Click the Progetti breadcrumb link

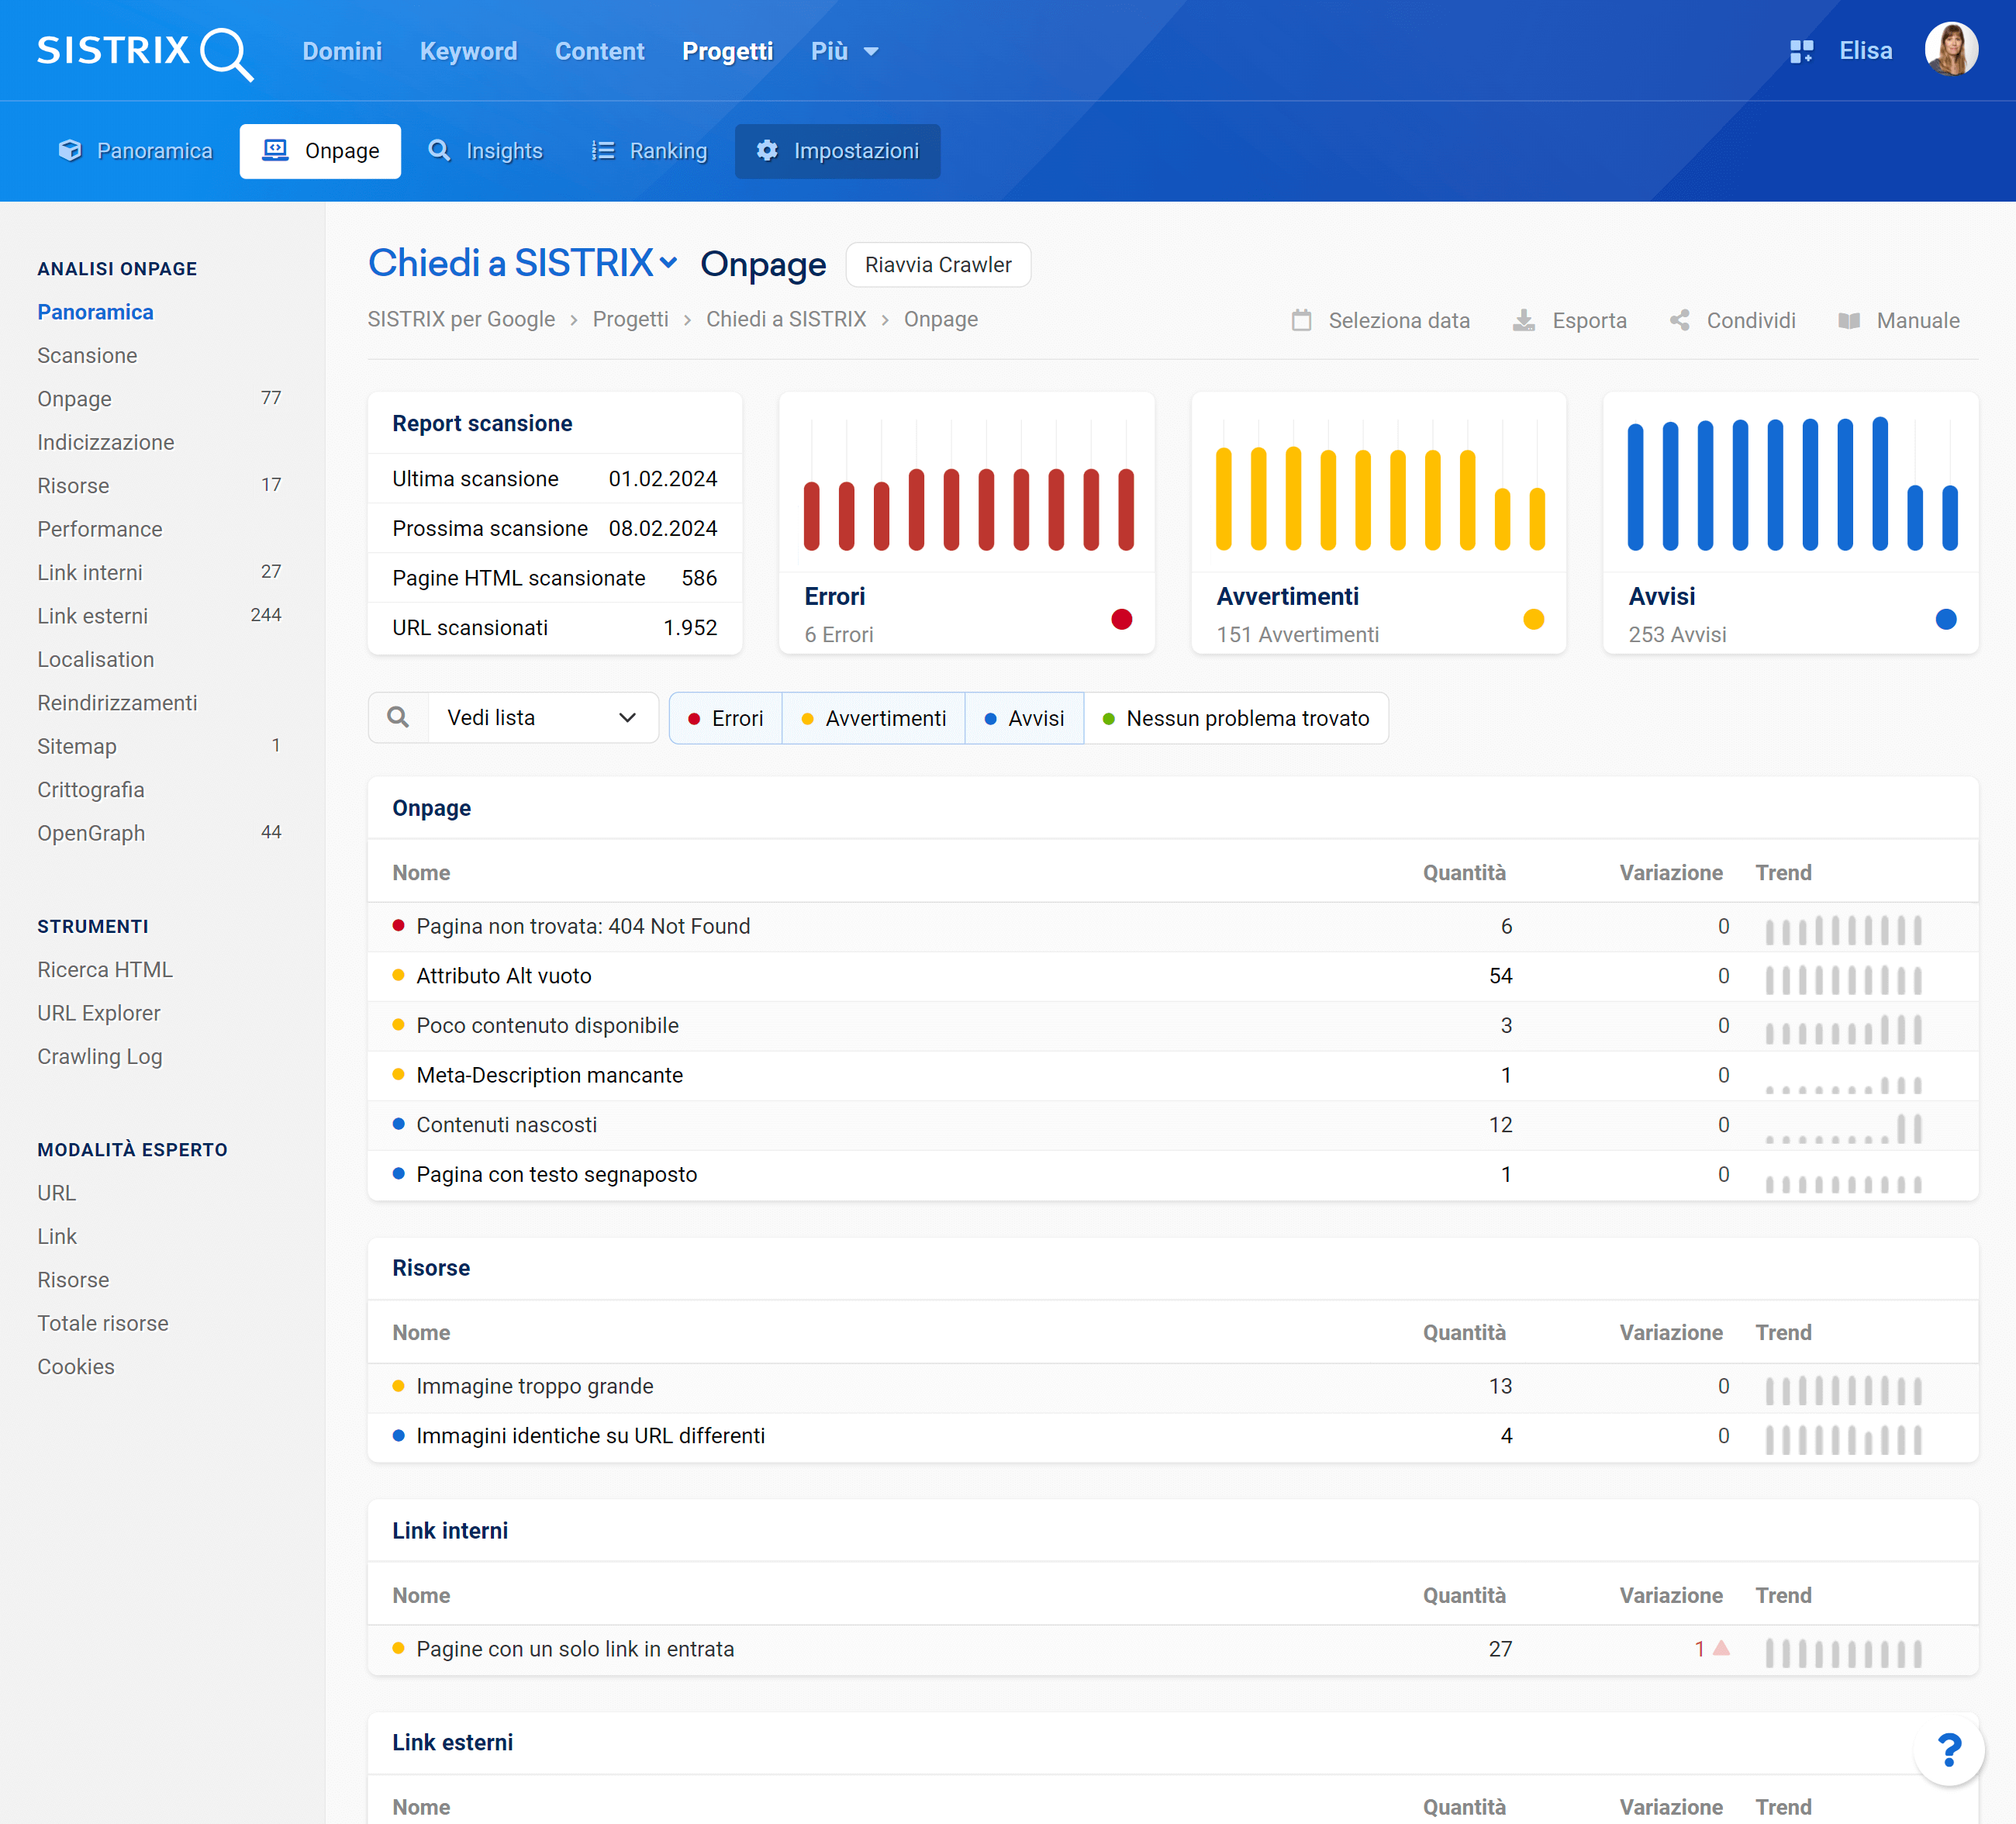630,319
